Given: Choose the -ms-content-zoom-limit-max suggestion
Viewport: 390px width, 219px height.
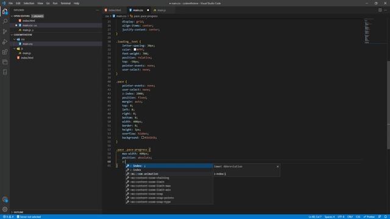Looking at the screenshot, I should pos(169,186).
